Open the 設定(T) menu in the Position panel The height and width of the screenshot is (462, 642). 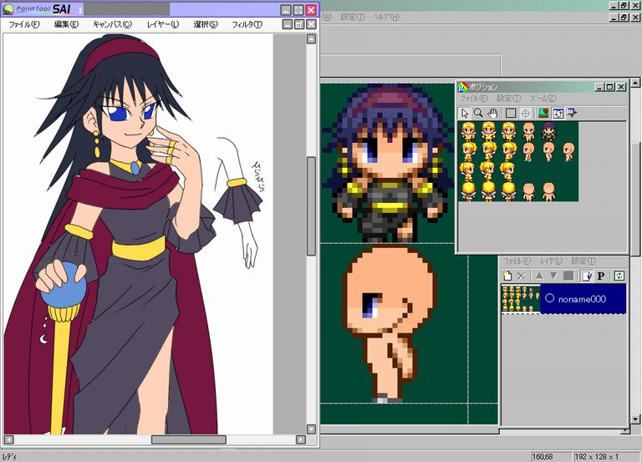click(x=508, y=99)
